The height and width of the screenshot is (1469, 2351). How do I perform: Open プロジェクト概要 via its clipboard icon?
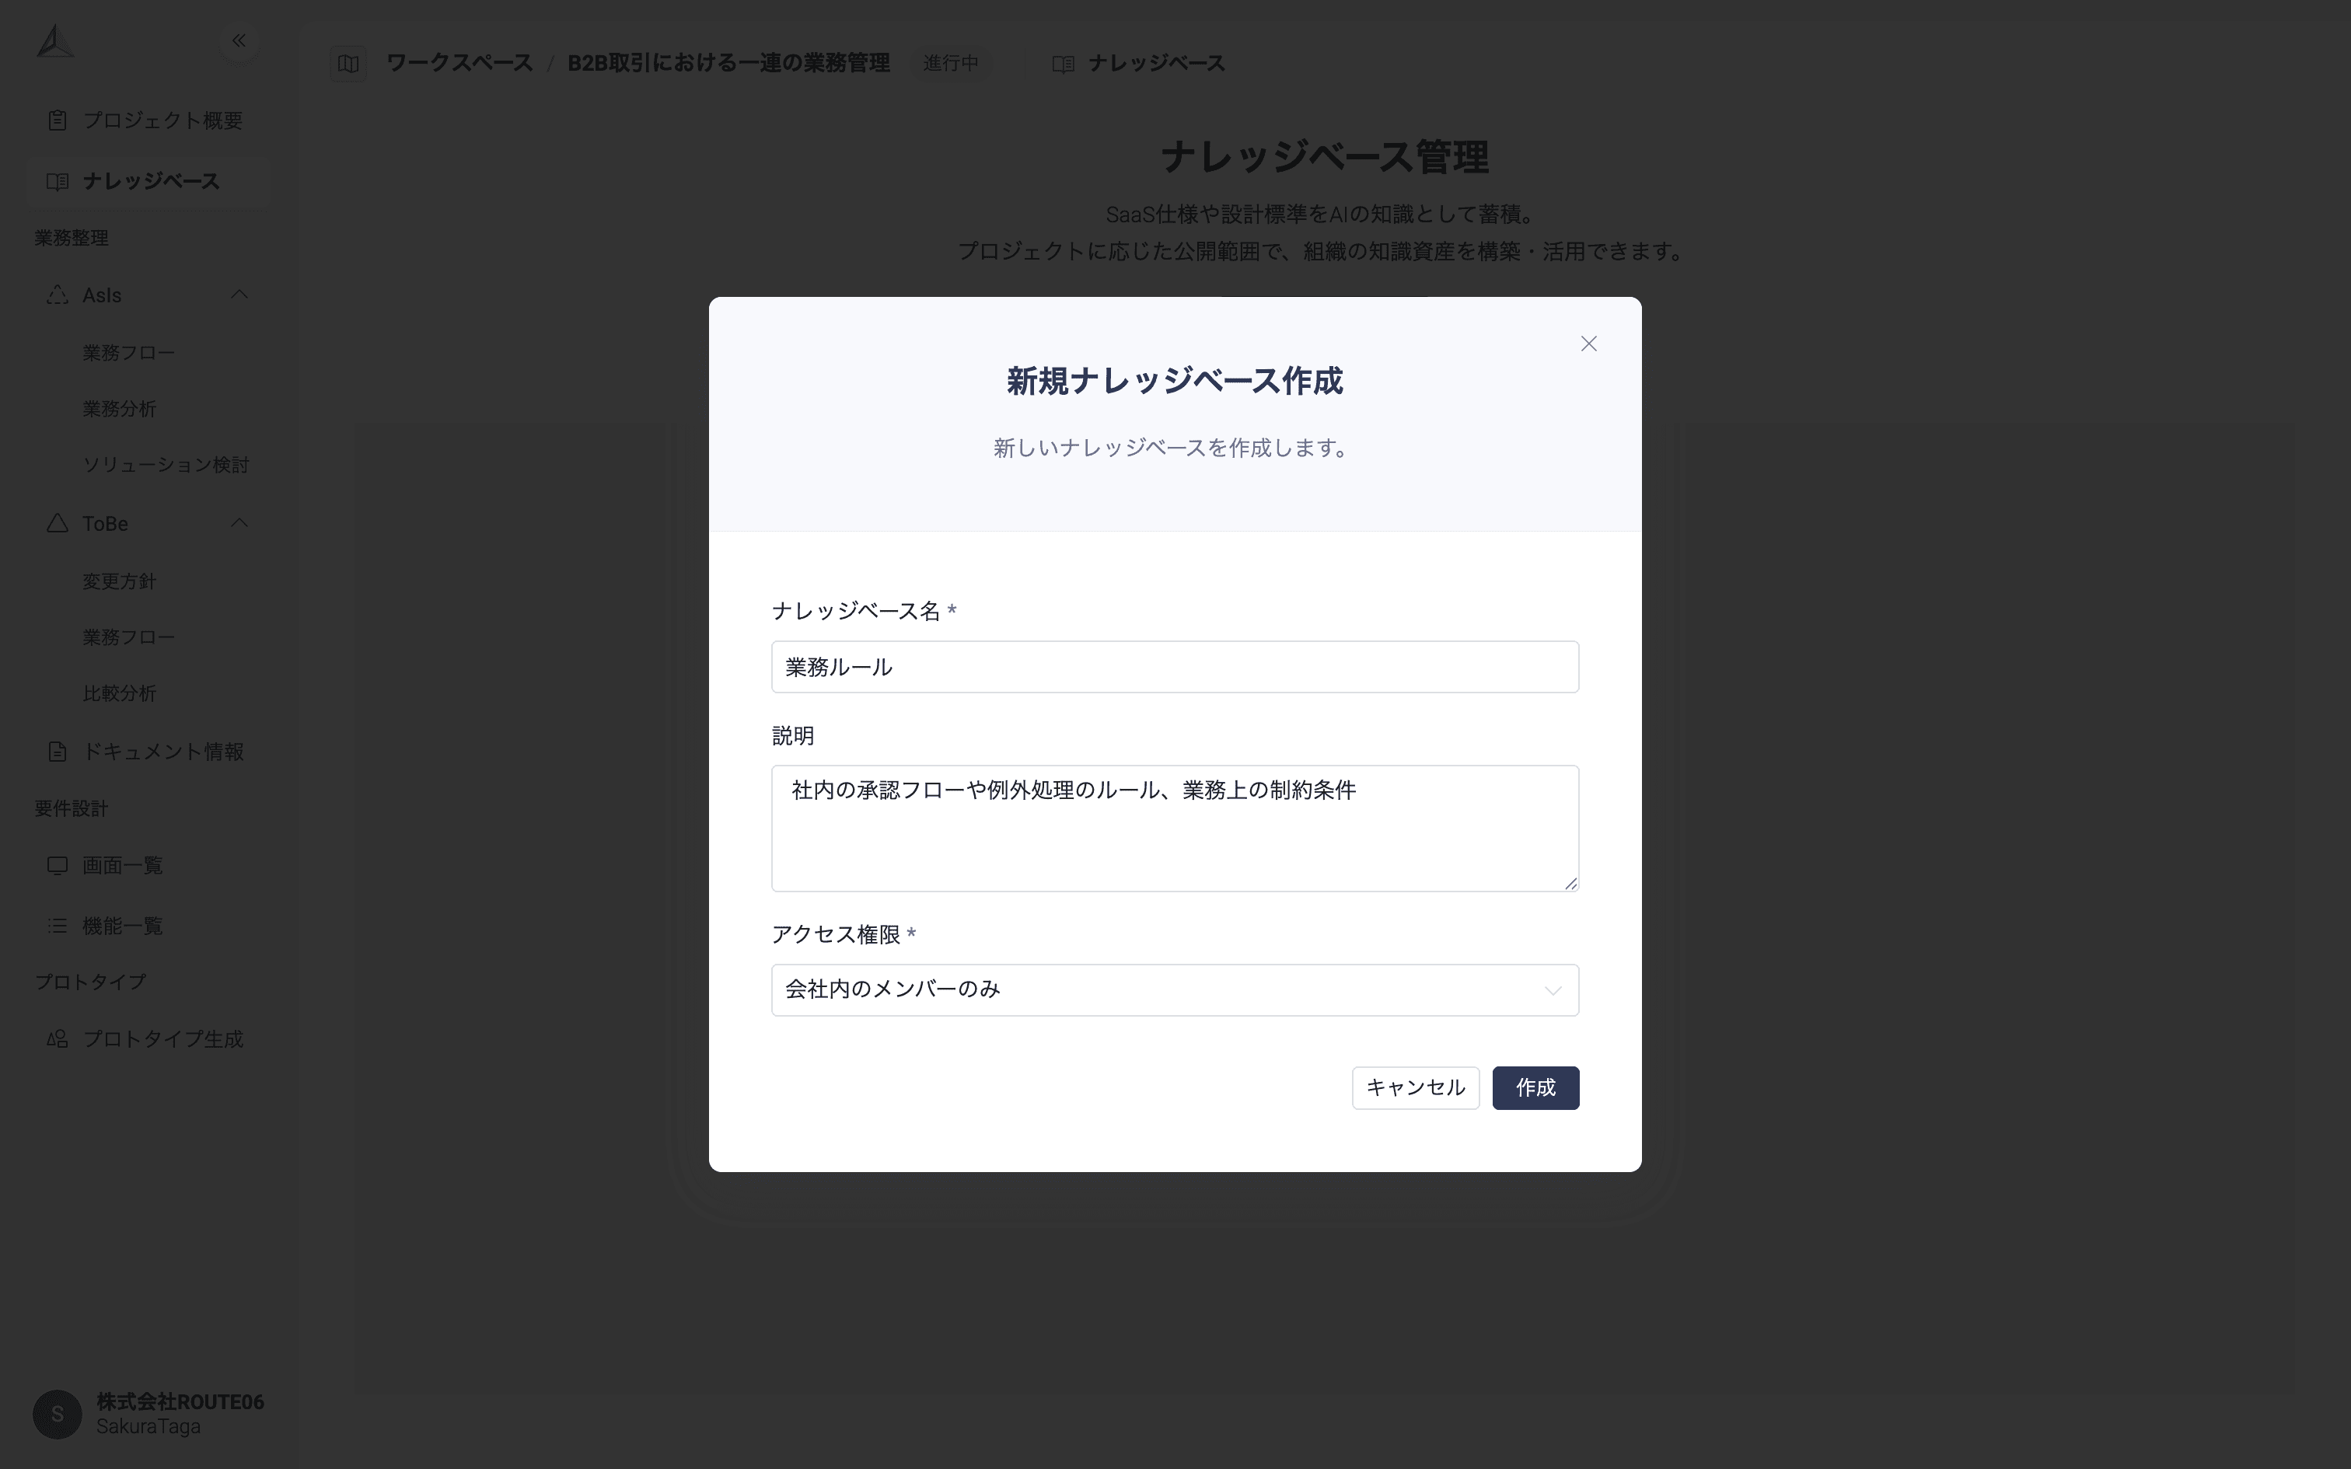click(x=56, y=120)
